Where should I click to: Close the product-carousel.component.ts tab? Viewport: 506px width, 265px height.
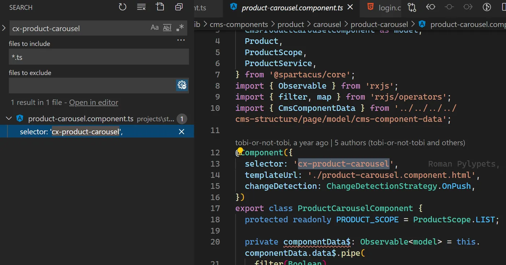click(x=350, y=7)
